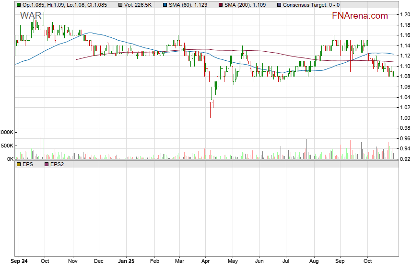Screen dimensions: 412x271
Task: Click the 'Jul' month axis label
Action: (x=286, y=262)
